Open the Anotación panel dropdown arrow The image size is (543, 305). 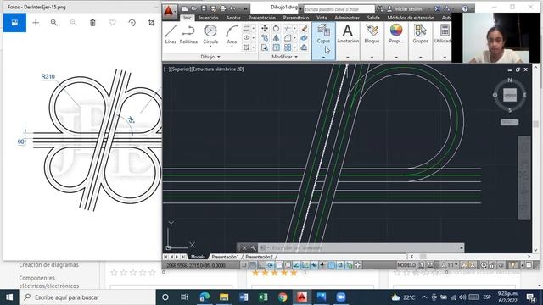pyautogui.click(x=348, y=58)
